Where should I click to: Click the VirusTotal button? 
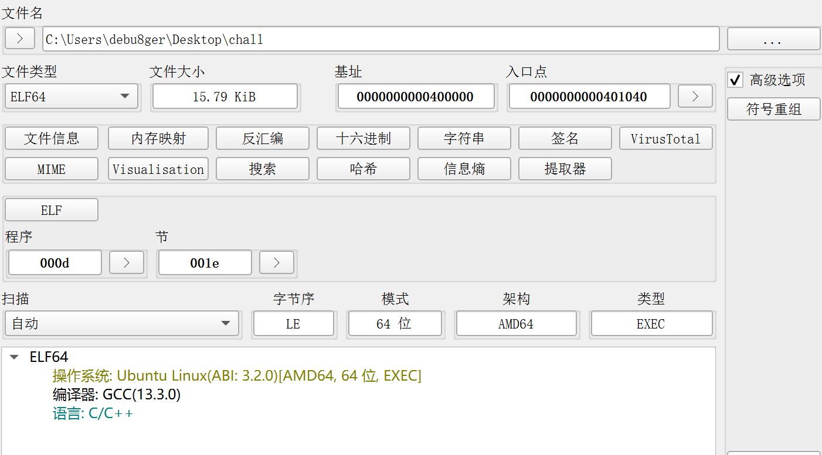click(665, 139)
